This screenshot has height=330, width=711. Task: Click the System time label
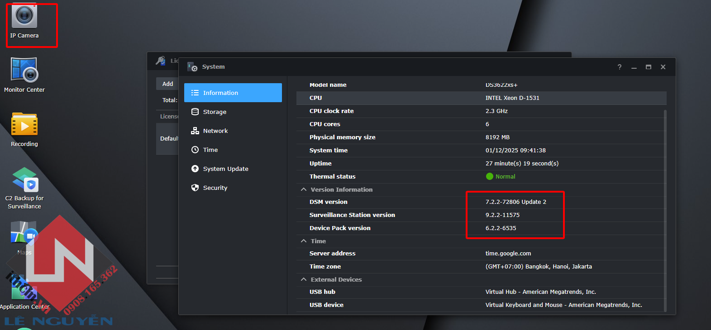pos(329,150)
